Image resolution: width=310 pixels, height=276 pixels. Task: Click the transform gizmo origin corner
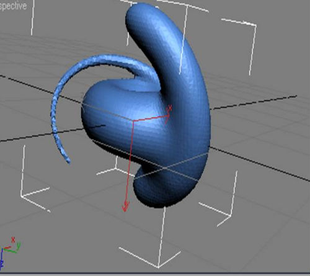click(133, 121)
